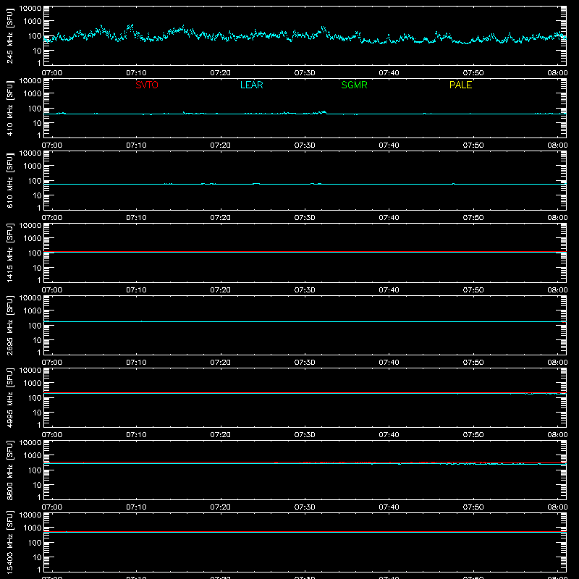Screen dimensions: 579x579
Task: Click 07:10 under the 2695 MHz plot
Action: click(136, 363)
